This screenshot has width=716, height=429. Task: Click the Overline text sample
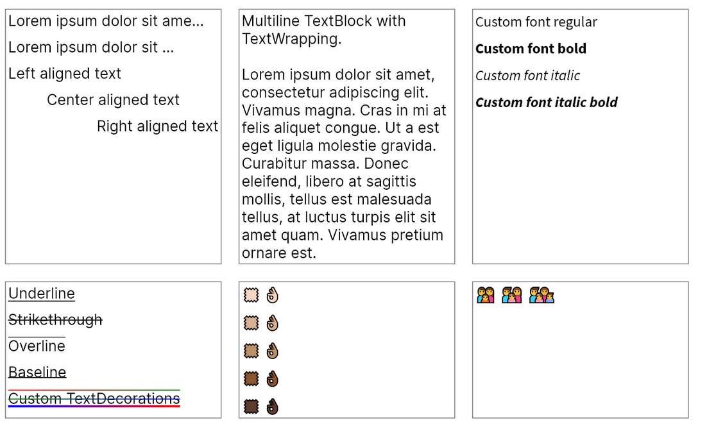(x=37, y=346)
